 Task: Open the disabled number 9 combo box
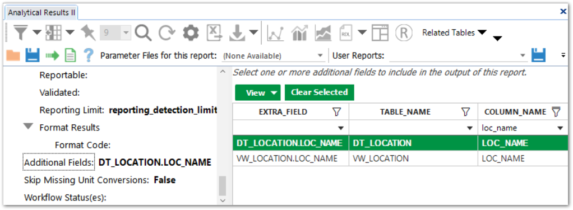115,33
